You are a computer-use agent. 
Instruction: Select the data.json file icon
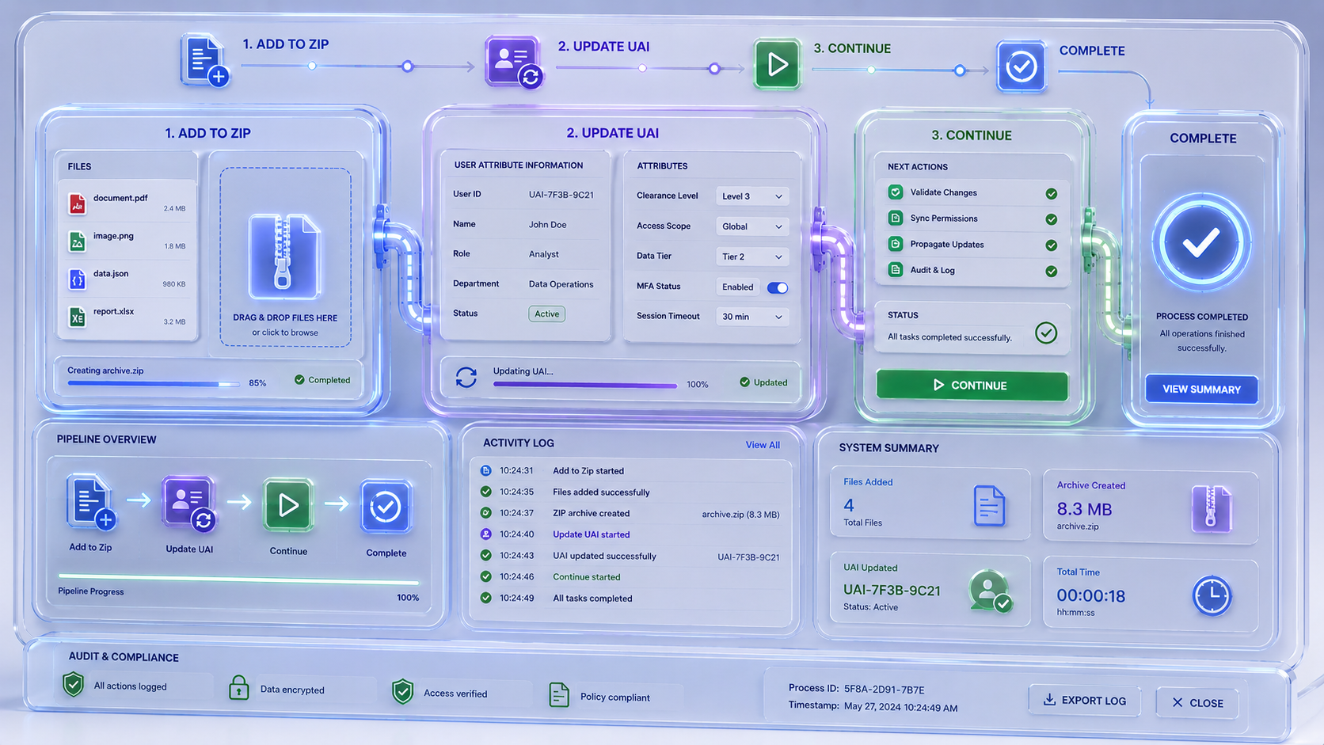pyautogui.click(x=77, y=279)
